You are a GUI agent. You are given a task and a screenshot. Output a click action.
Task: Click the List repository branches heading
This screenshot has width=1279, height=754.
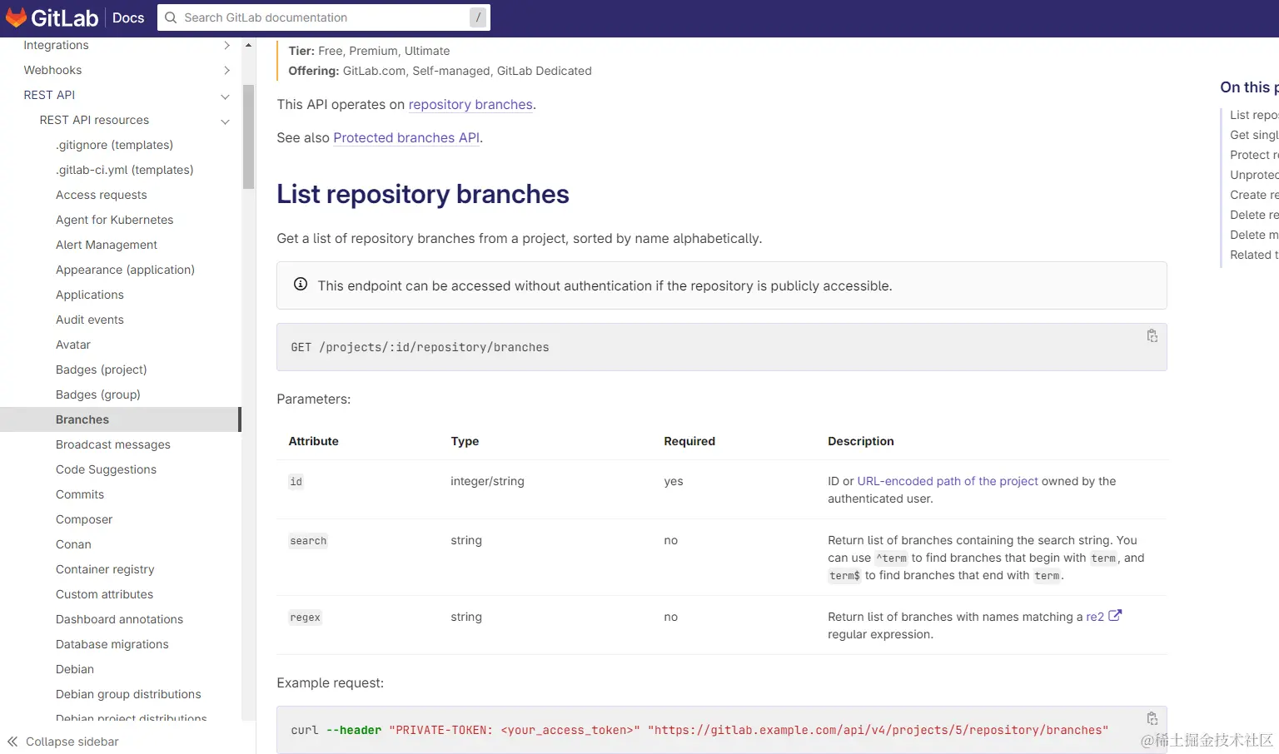tap(423, 194)
